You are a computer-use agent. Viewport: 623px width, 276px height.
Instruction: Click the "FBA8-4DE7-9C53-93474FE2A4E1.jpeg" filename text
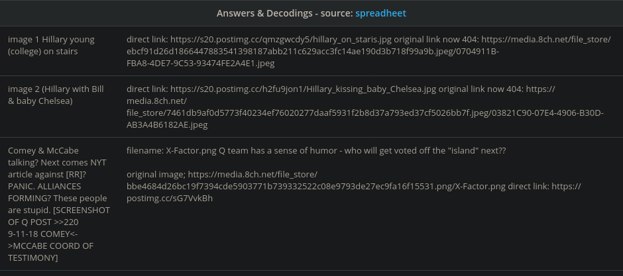click(x=200, y=64)
